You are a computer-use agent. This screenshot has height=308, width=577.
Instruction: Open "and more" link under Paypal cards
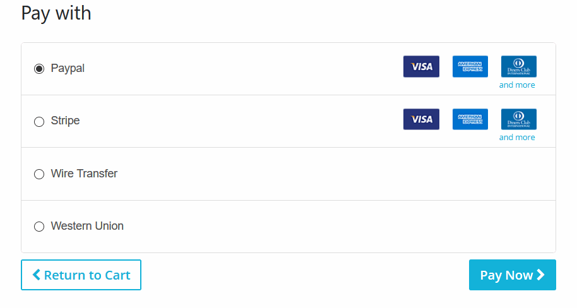tap(517, 85)
